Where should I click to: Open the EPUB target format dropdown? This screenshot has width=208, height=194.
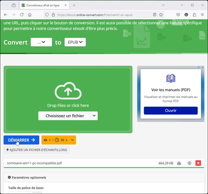point(75,42)
